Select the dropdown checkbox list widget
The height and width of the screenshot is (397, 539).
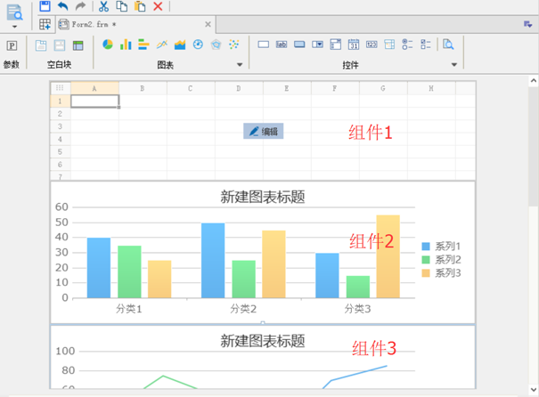tap(336, 45)
